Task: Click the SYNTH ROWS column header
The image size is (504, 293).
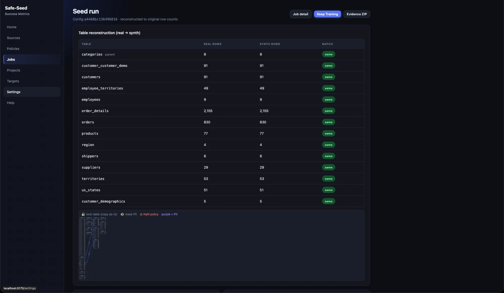Action: point(270,44)
